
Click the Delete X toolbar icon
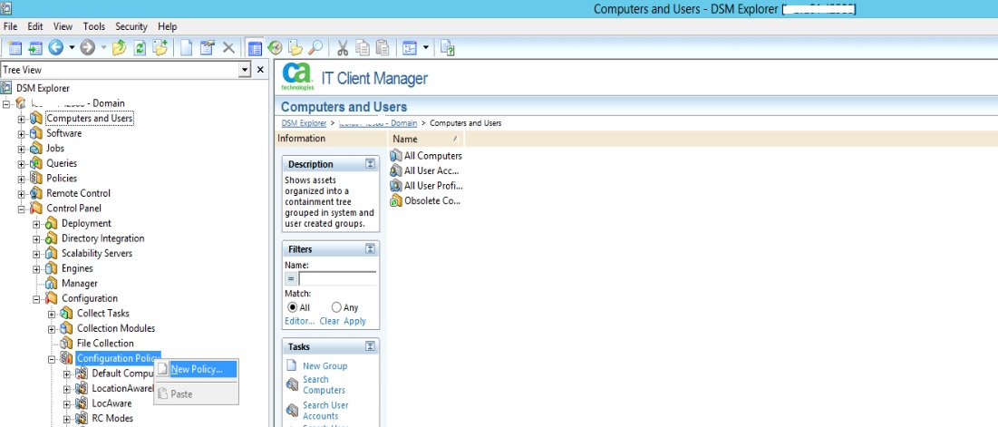tap(228, 48)
